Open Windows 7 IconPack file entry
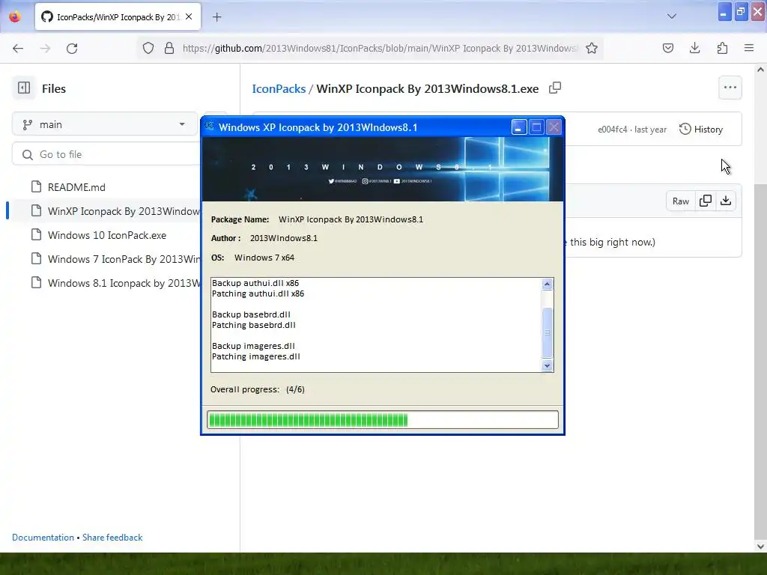 tap(115, 258)
